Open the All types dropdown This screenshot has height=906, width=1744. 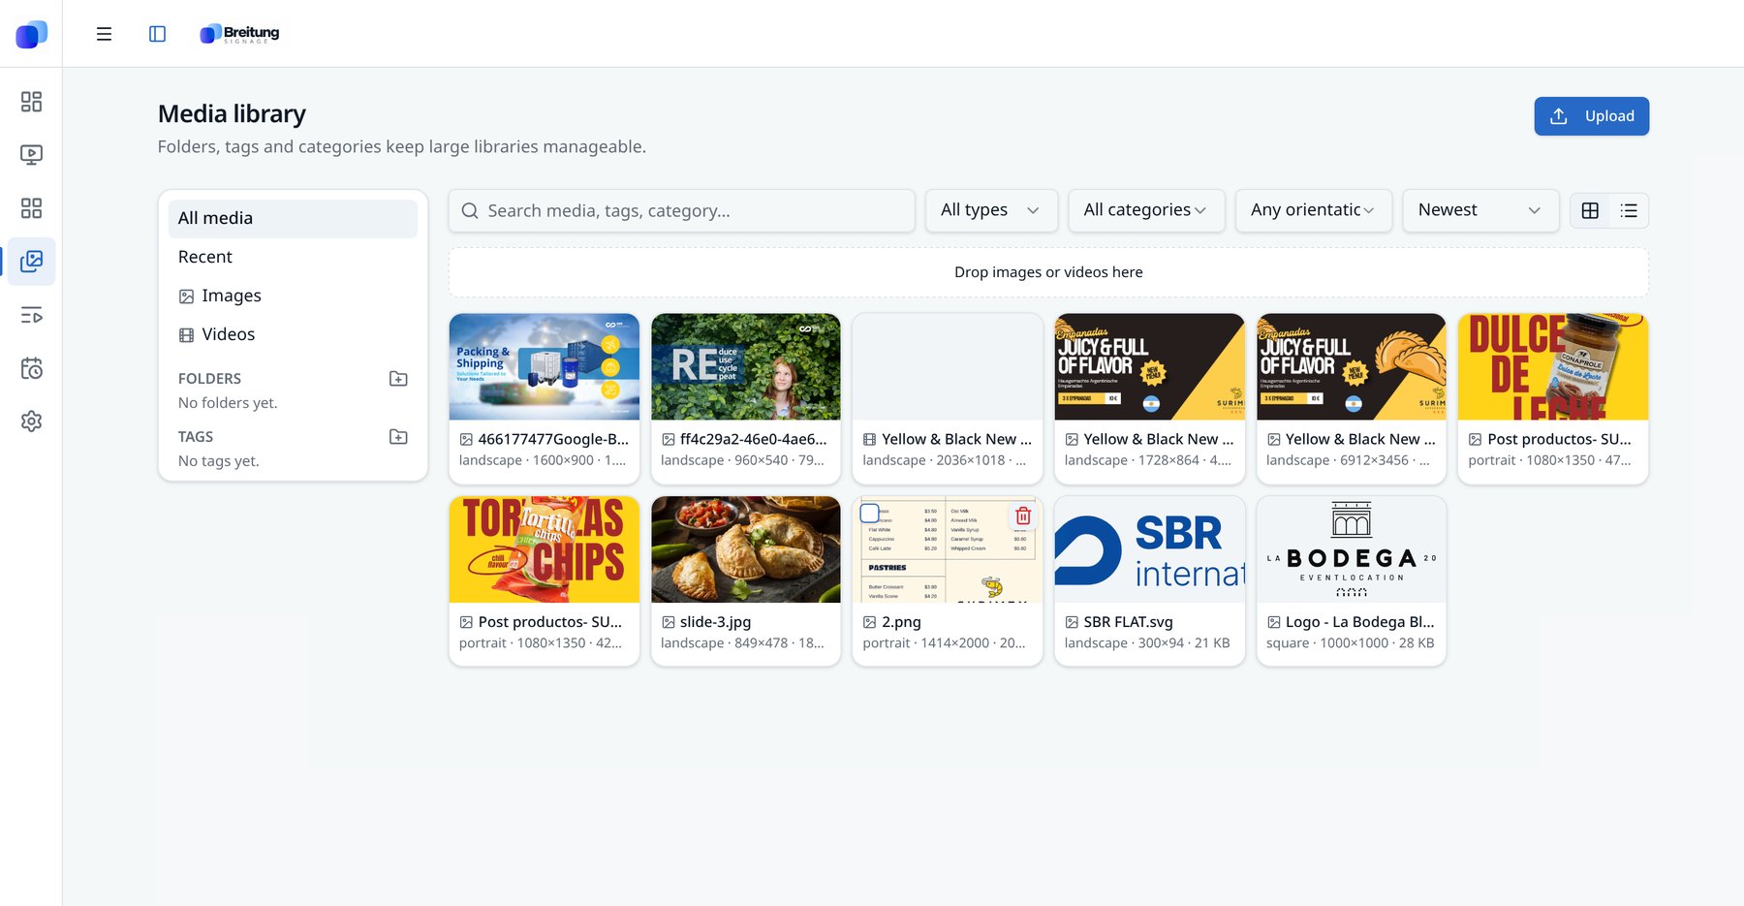click(990, 210)
